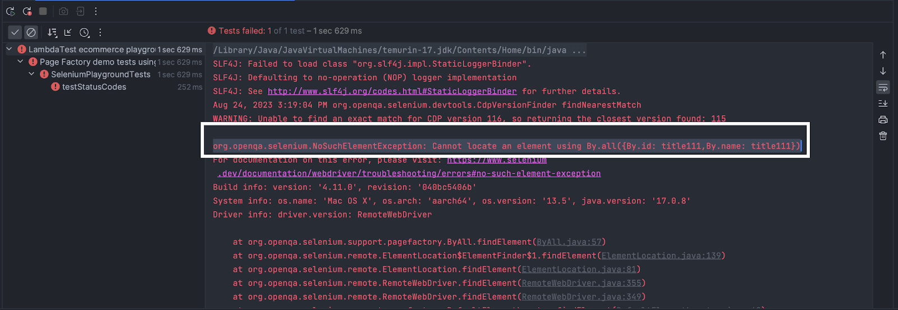Collapse all test tree nodes

tap(68, 33)
